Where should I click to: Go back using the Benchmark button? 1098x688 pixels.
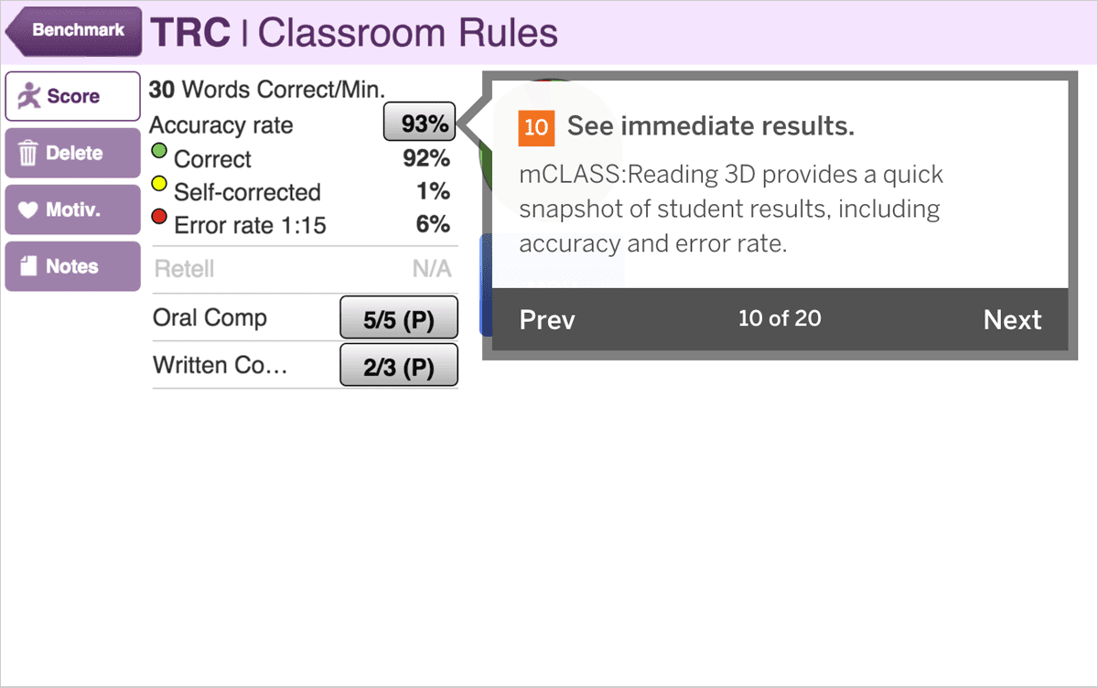coord(75,31)
